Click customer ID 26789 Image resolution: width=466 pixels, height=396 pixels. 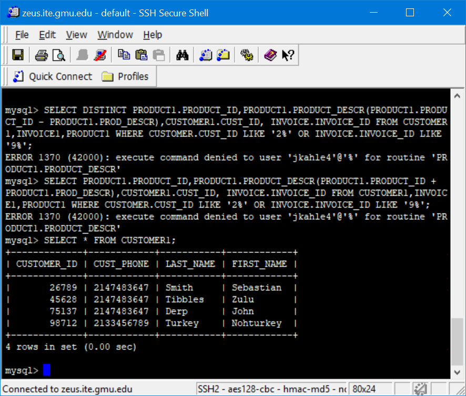tap(63, 287)
